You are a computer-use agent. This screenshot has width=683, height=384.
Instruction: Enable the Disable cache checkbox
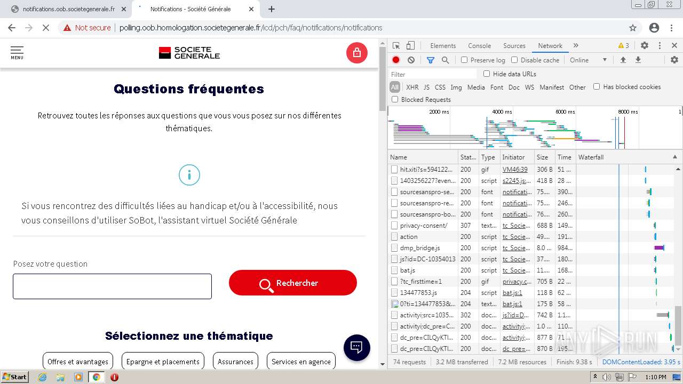[x=514, y=60]
